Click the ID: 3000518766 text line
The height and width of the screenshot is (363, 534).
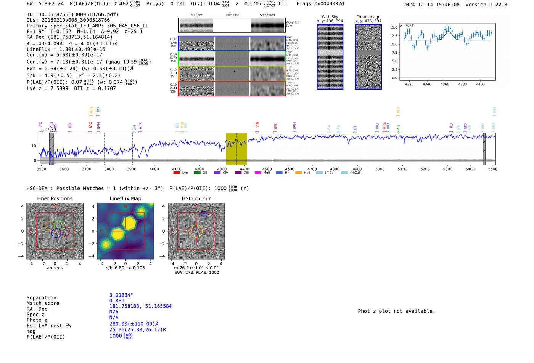72,14
